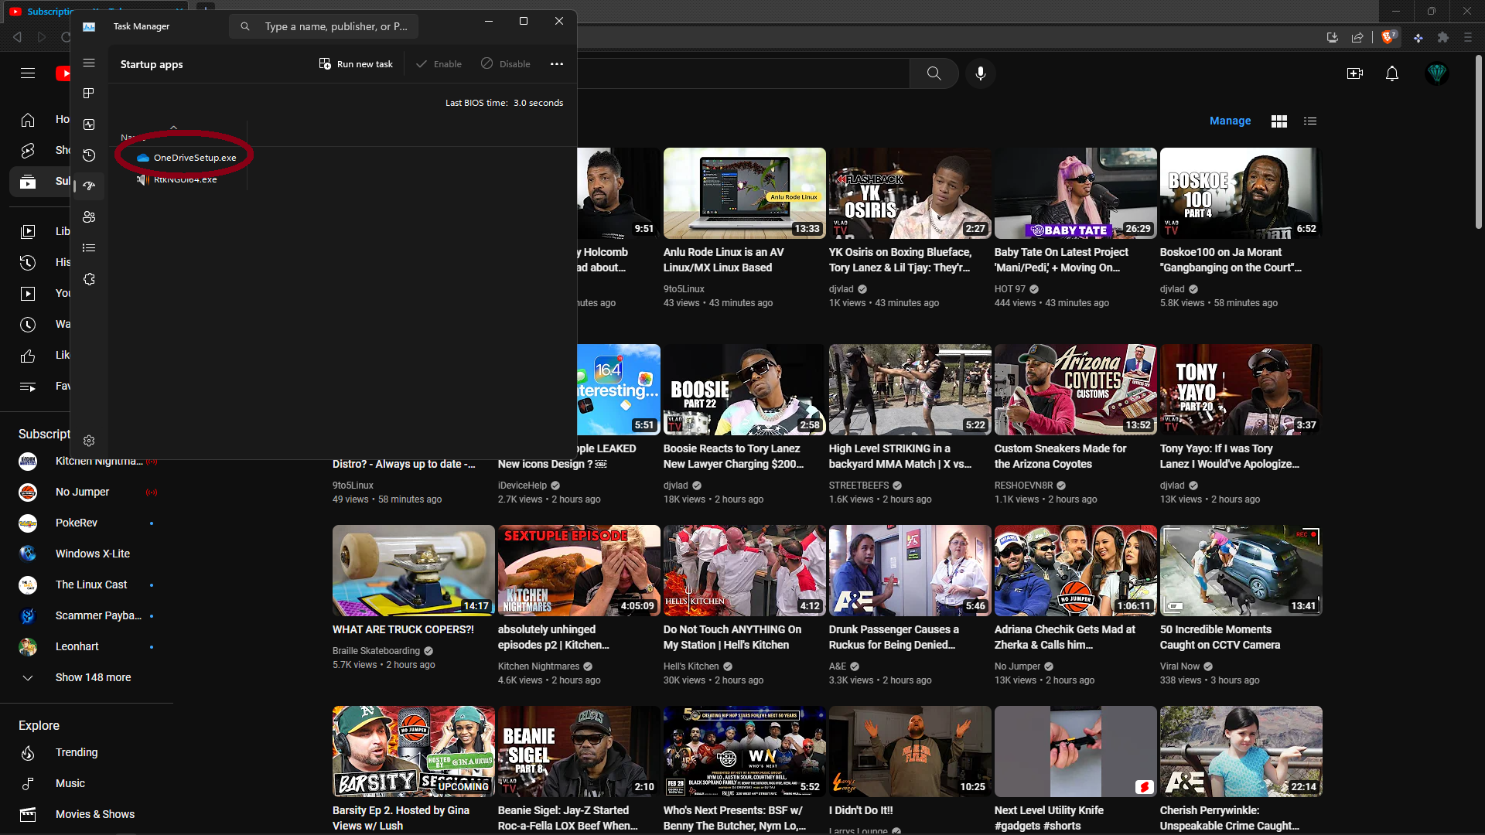Open Details page in Task Manager sidebar
Image resolution: width=1485 pixels, height=835 pixels.
(89, 248)
